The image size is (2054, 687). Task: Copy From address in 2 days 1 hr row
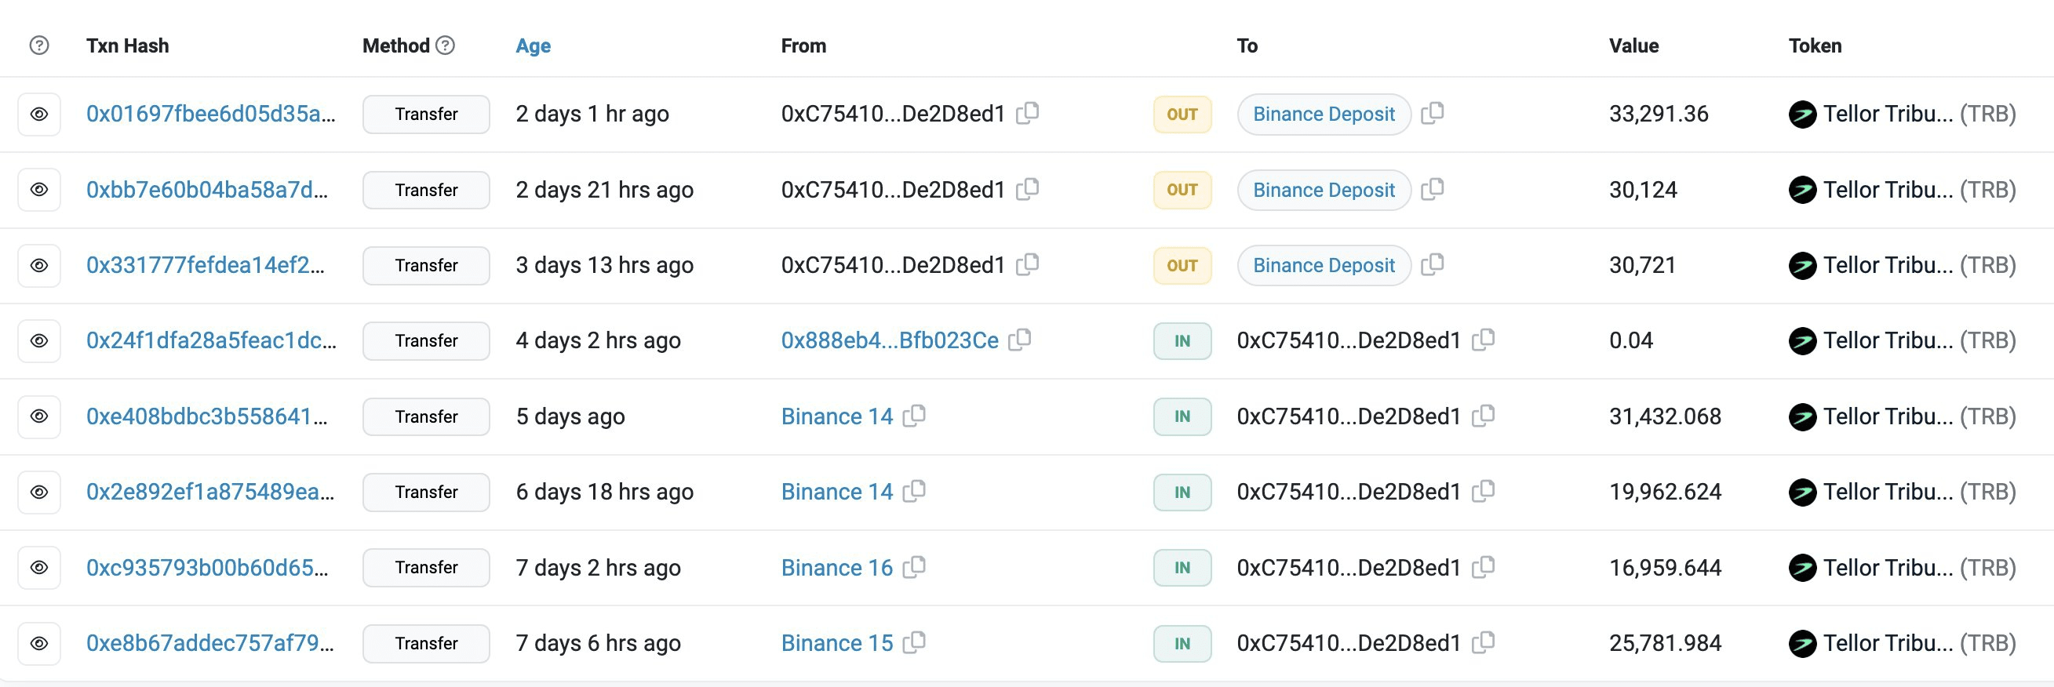click(x=1027, y=113)
